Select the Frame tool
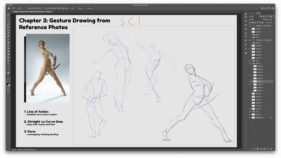This screenshot has width=281, height=158. tap(8, 30)
